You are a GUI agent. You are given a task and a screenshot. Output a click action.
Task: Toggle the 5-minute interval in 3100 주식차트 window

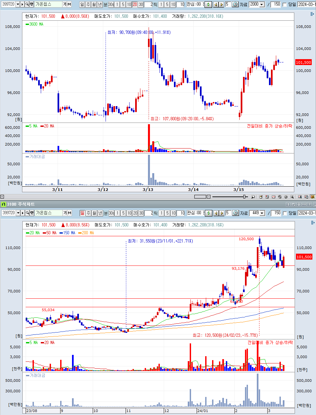[x=123, y=213]
